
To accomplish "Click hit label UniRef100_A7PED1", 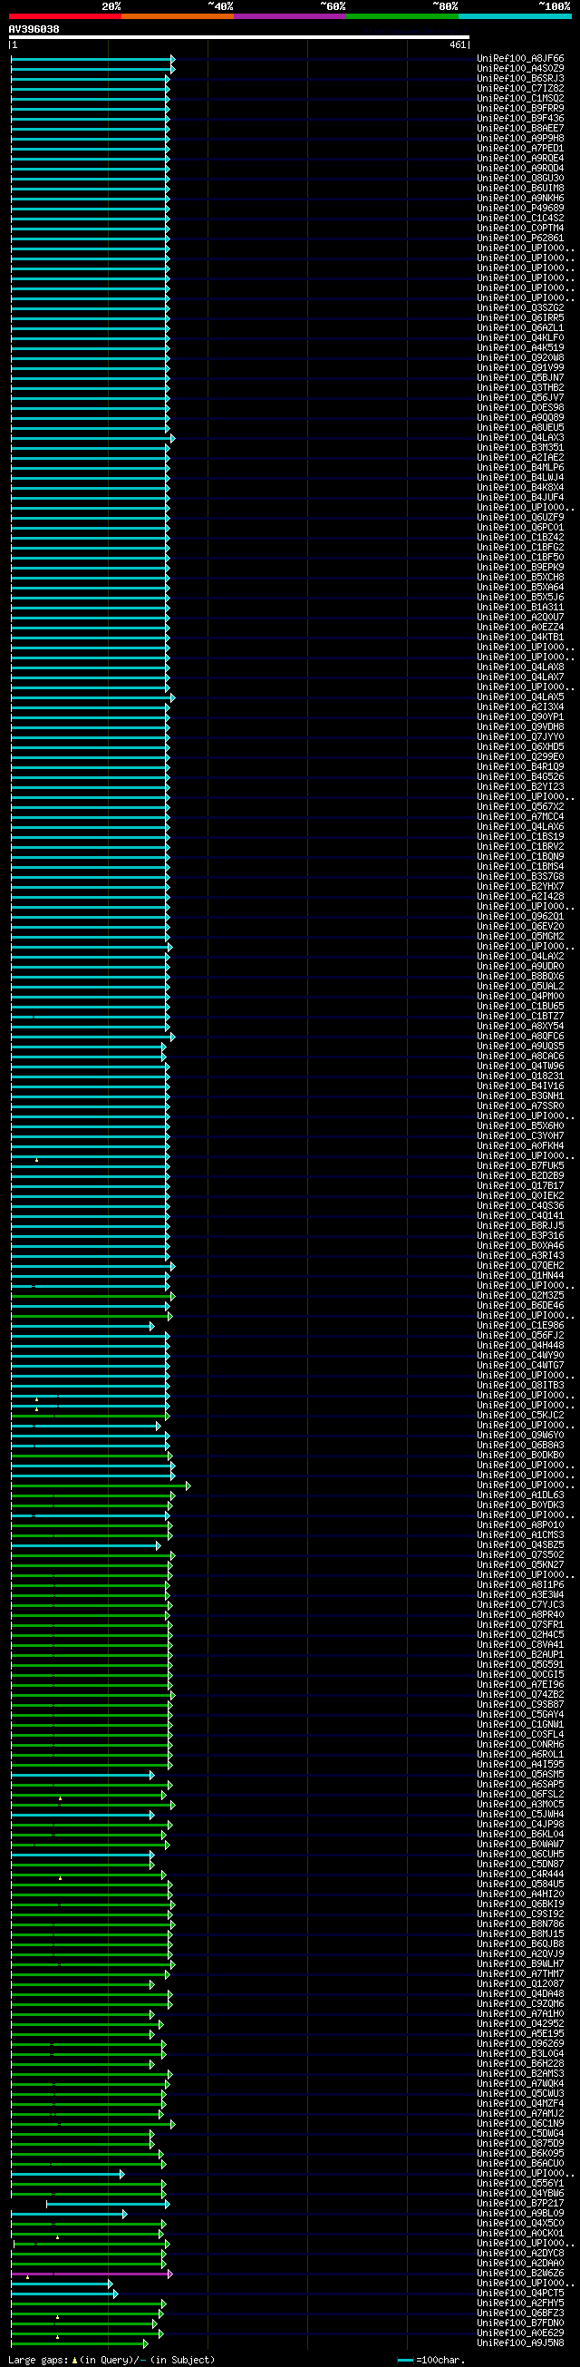I will (520, 149).
